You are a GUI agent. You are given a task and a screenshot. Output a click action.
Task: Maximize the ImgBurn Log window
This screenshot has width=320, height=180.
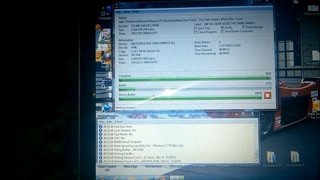243,113
